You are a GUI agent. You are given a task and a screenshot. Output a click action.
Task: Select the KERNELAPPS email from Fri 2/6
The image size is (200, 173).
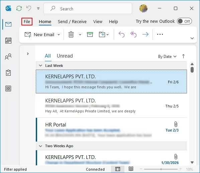[111, 82]
